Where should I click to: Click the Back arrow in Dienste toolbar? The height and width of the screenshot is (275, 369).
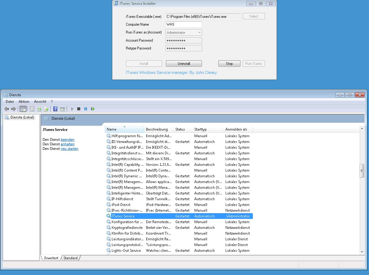click(x=7, y=109)
